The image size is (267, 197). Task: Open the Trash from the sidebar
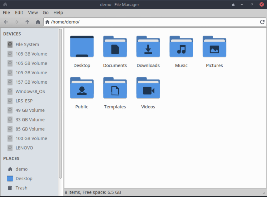click(x=21, y=188)
